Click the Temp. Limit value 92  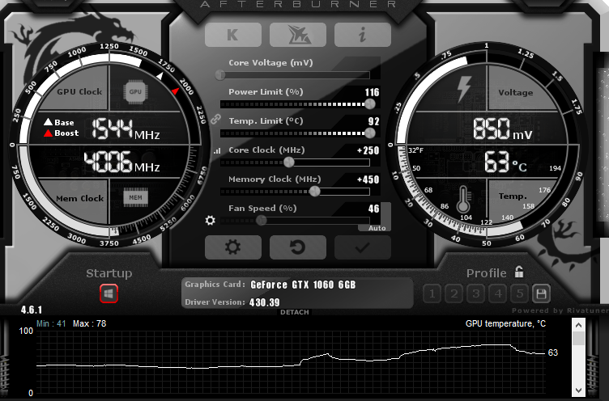click(x=373, y=121)
